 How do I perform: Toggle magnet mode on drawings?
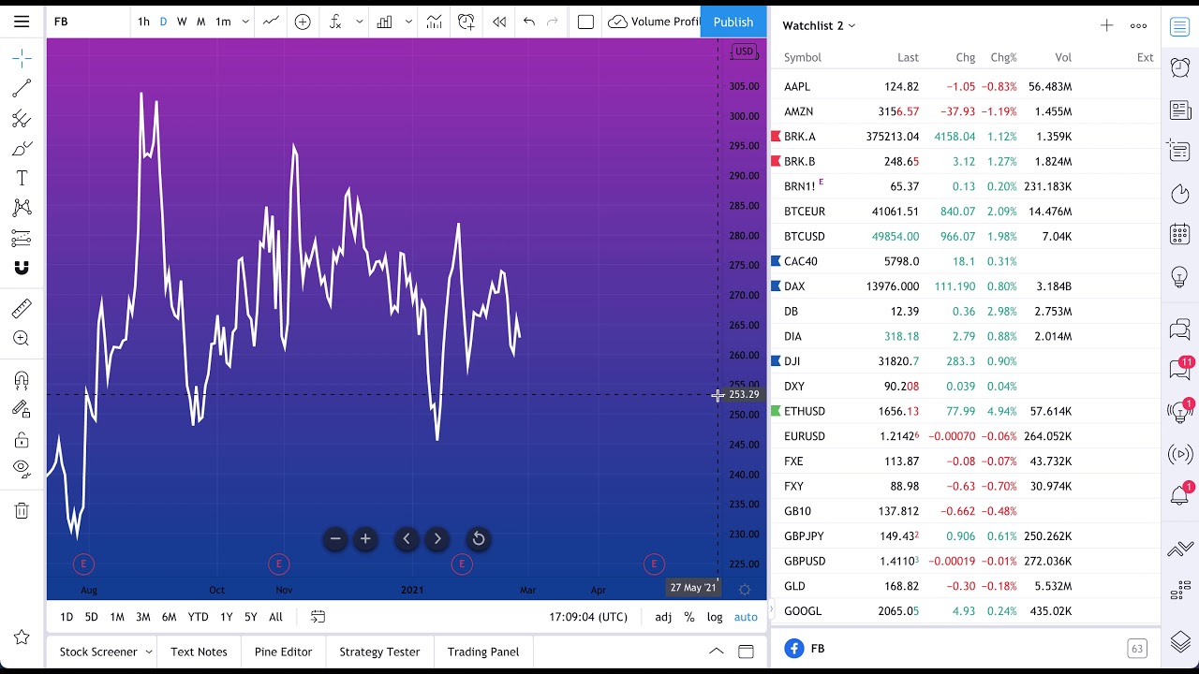tap(22, 268)
